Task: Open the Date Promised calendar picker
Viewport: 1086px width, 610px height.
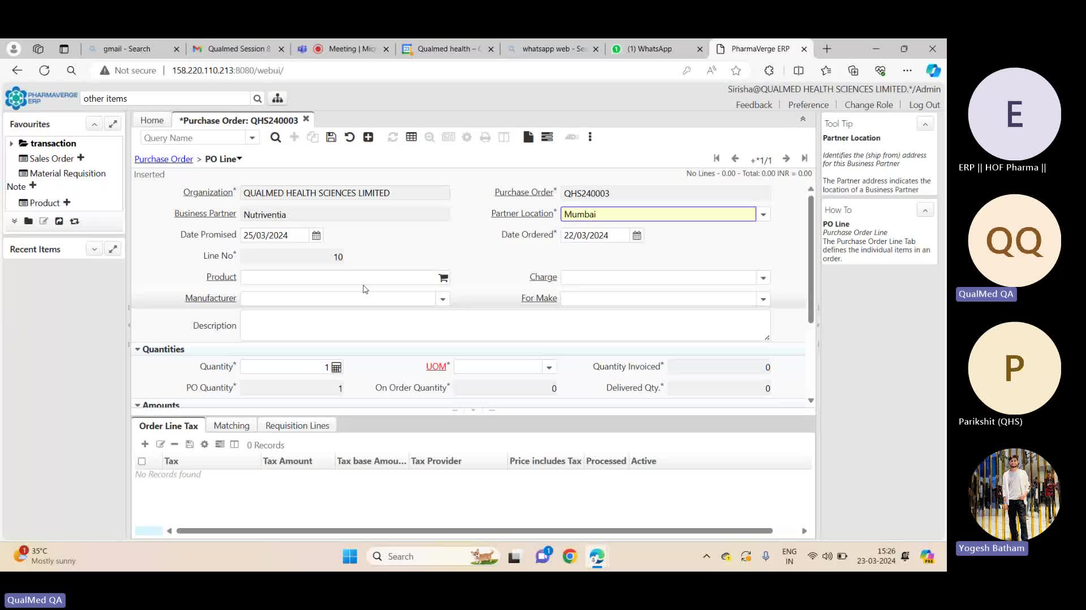Action: click(x=316, y=236)
